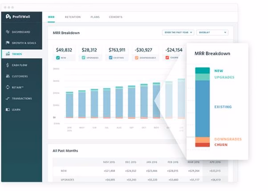
Task: Open the Overlay dropdown
Action: [212, 32]
